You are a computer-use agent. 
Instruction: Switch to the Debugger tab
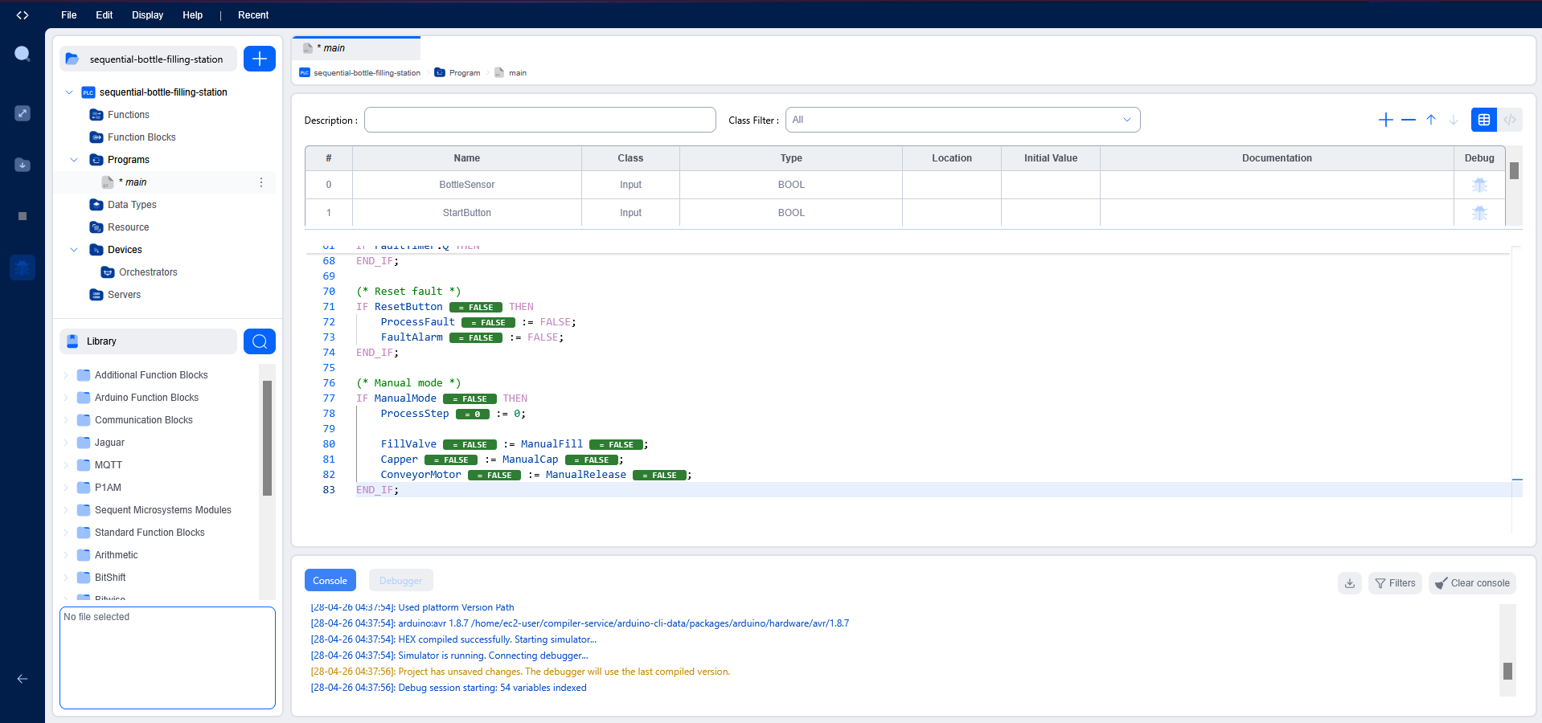(401, 580)
